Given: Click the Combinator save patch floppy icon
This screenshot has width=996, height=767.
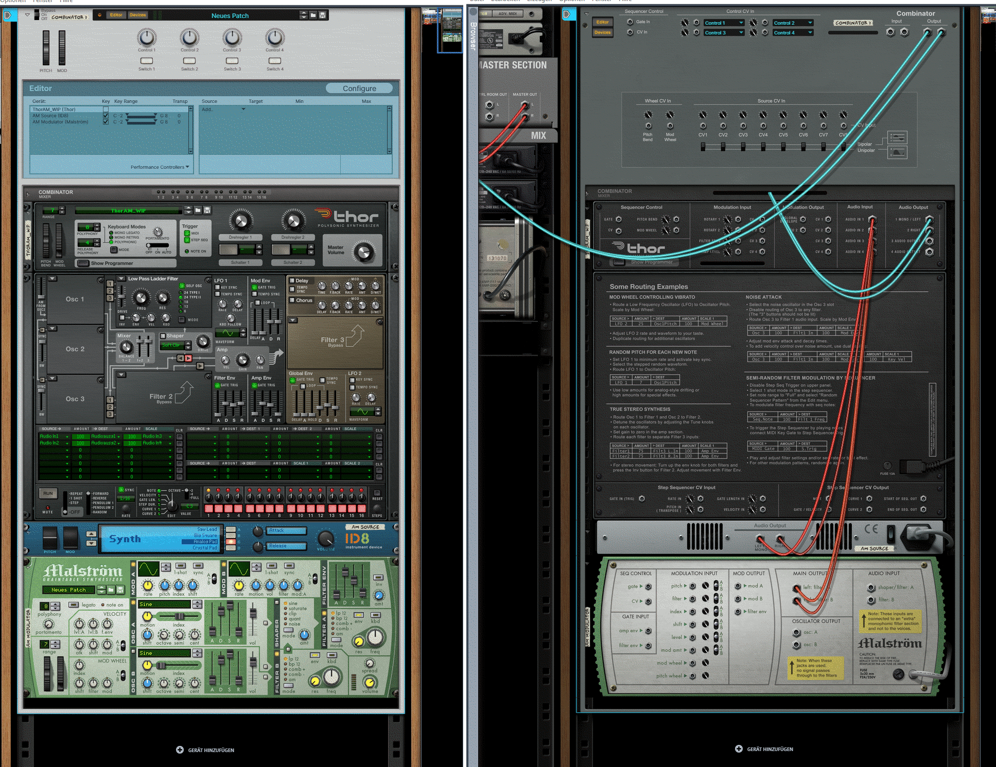Looking at the screenshot, I should click(x=322, y=15).
